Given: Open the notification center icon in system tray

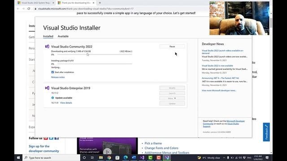Looking at the screenshot, I should coord(267,158).
